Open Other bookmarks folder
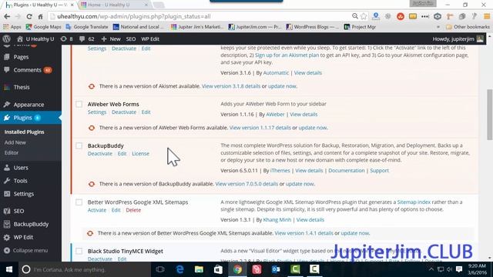493x277 pixels. click(x=468, y=27)
